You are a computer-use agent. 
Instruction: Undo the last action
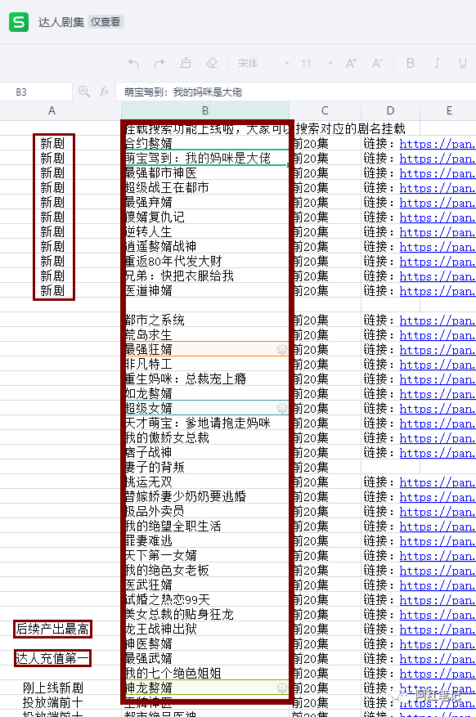[133, 63]
